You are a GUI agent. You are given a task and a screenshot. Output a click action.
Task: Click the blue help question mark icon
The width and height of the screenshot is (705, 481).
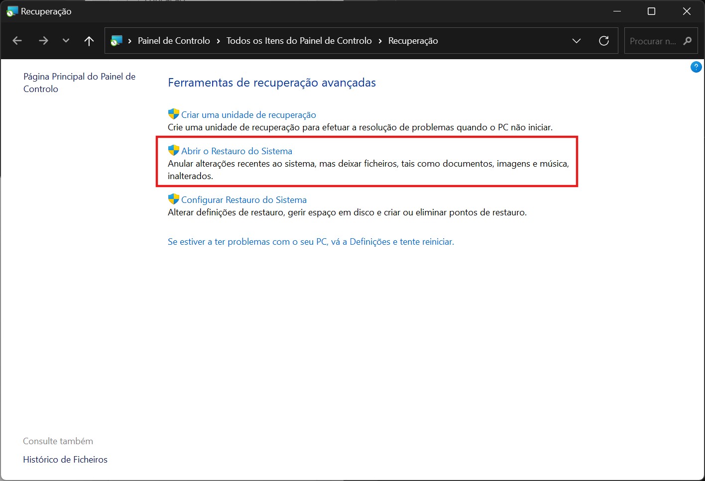[x=696, y=67]
